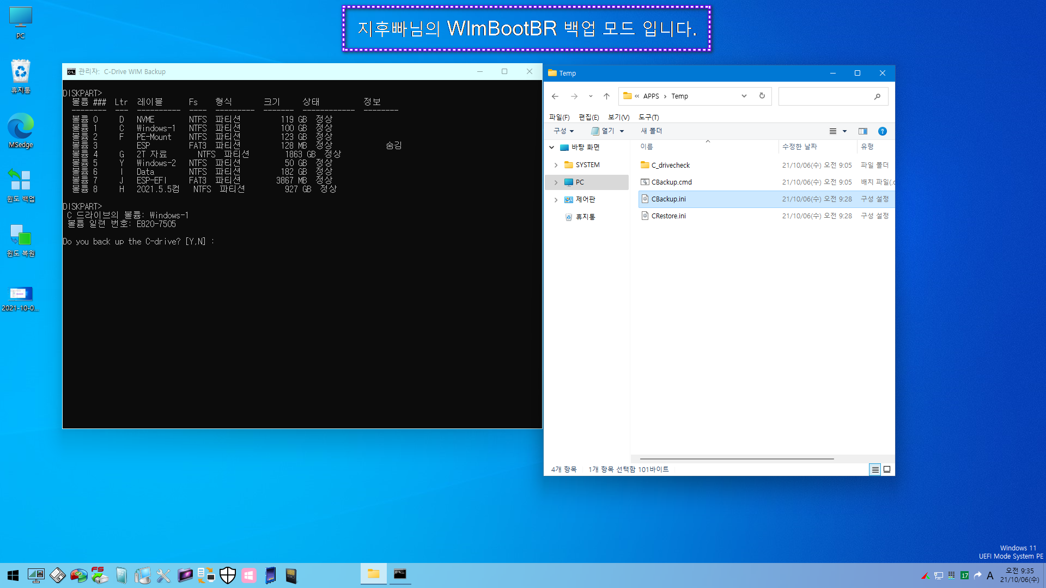Switch to details view in Explorer status bar
The height and width of the screenshot is (588, 1046).
pos(875,469)
